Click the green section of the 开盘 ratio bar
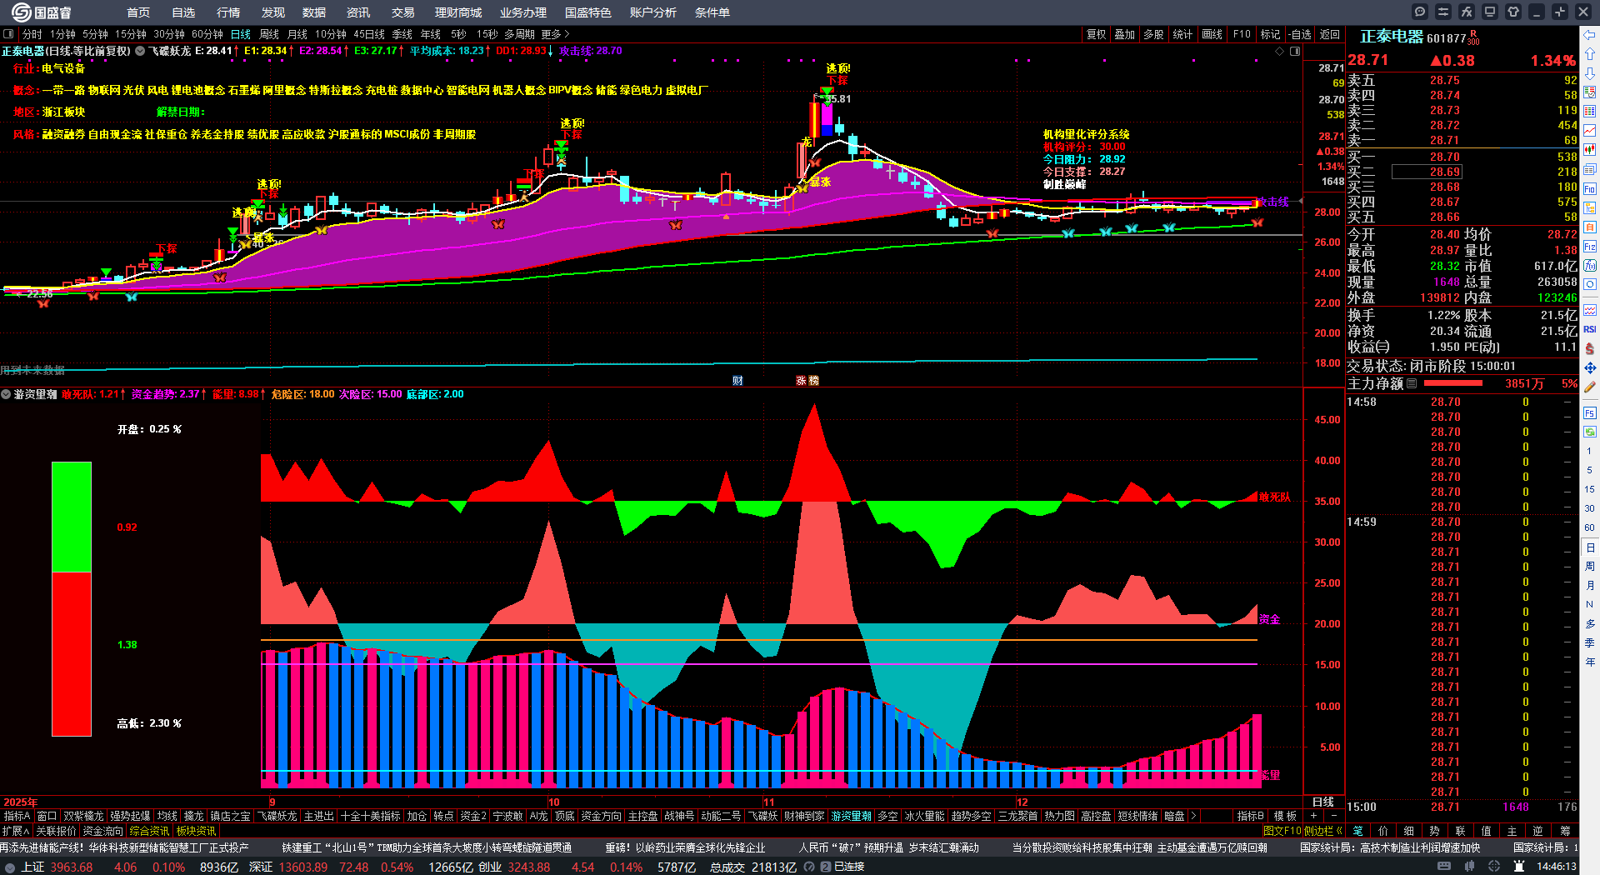The height and width of the screenshot is (875, 1600). pos(72,517)
